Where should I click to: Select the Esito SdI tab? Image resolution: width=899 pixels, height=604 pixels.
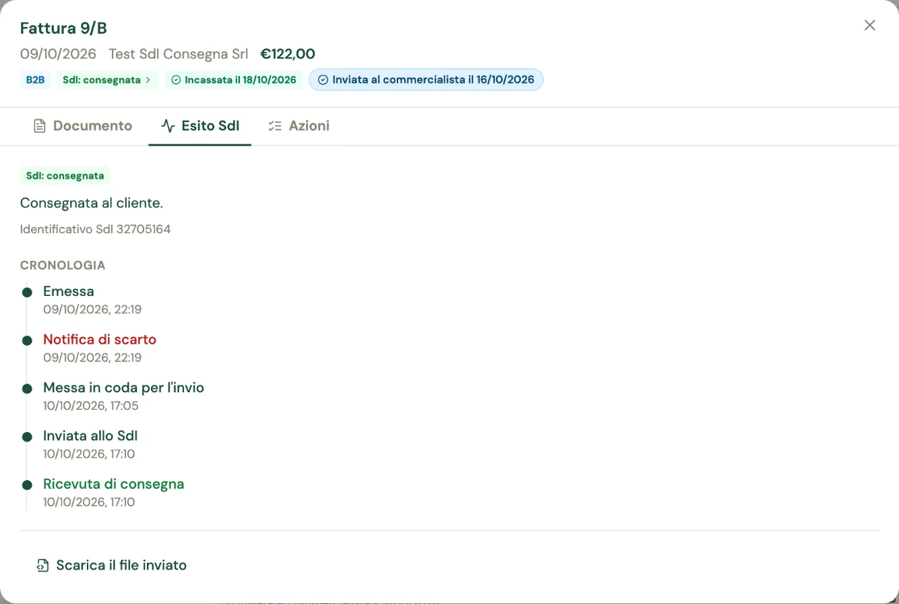pos(200,126)
